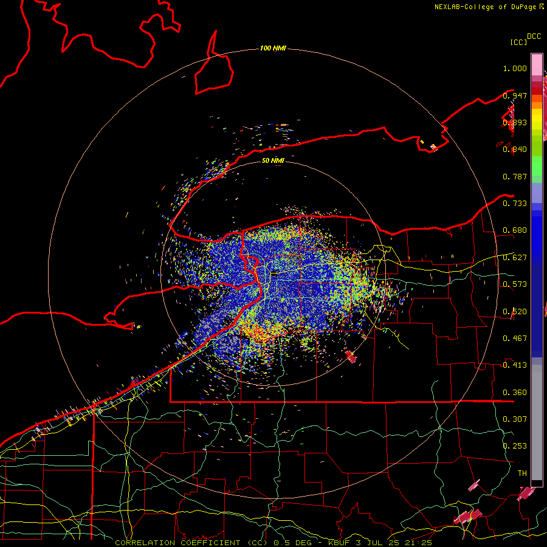Click the 50 NMI range ring label
This screenshot has width=547, height=547.
(273, 160)
